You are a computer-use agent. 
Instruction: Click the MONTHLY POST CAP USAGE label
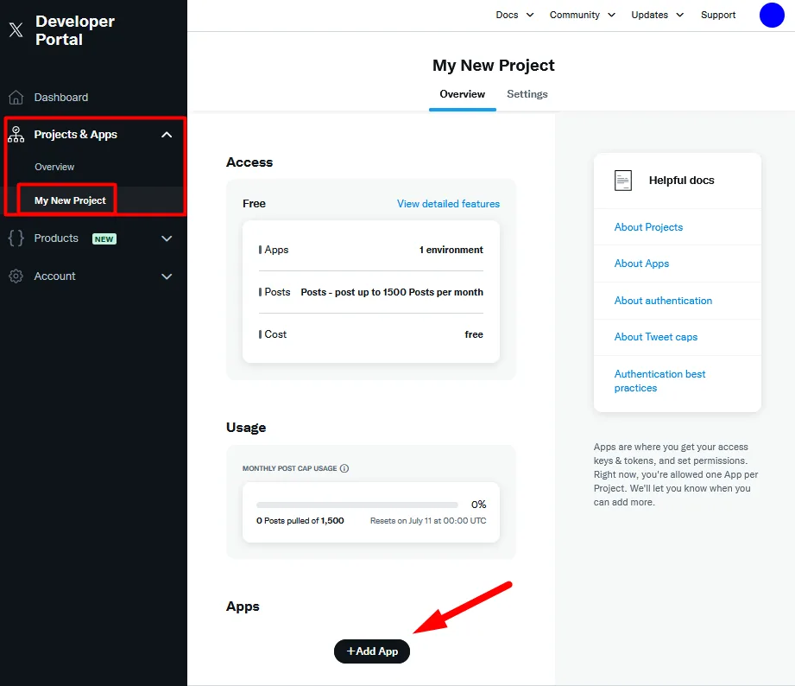point(289,468)
